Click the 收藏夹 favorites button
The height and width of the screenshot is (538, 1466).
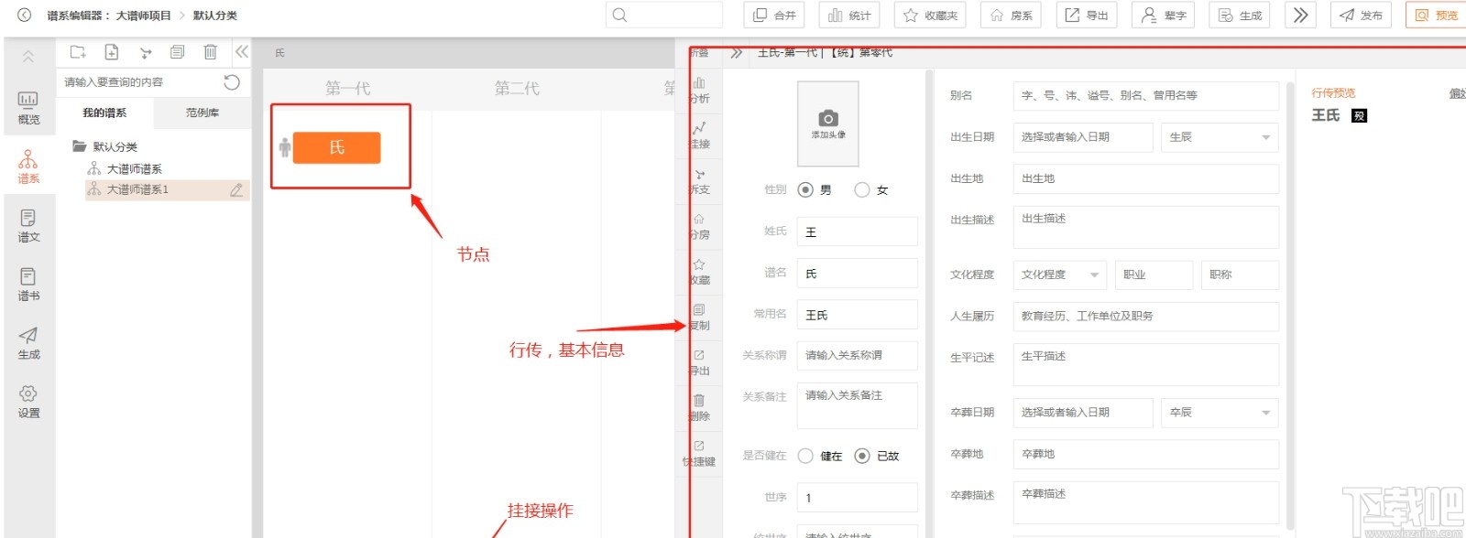pos(929,15)
